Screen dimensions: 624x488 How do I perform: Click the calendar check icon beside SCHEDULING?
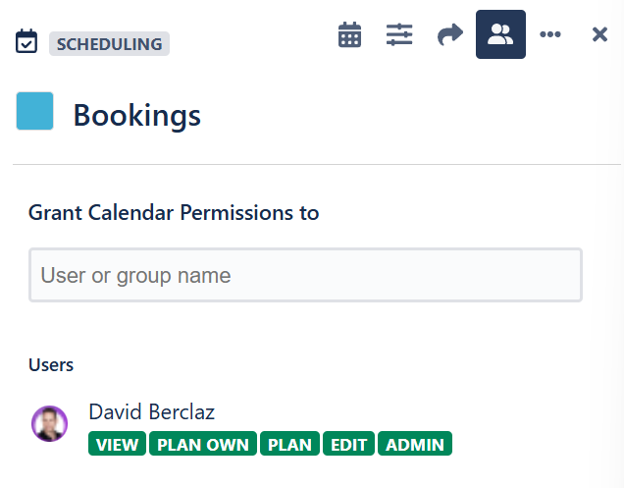[x=27, y=42]
